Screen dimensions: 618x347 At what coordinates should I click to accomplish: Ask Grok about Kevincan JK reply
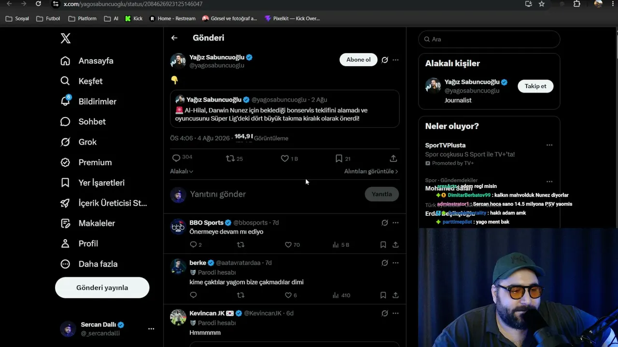[x=385, y=313]
